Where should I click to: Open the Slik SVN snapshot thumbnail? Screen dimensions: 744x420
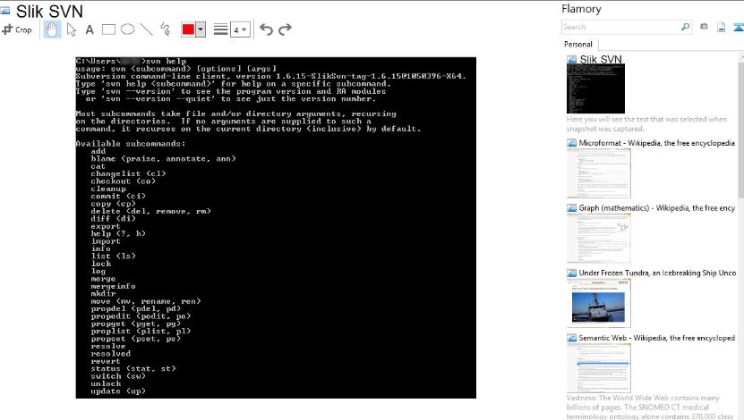tap(595, 88)
